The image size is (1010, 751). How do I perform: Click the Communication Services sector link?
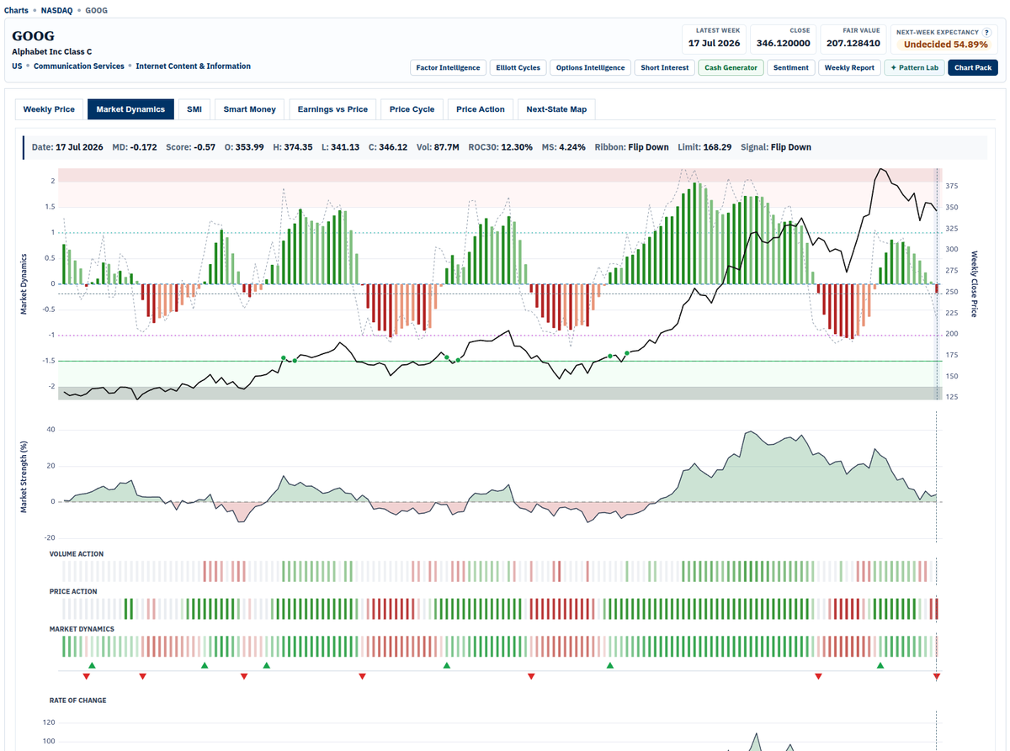tap(79, 66)
